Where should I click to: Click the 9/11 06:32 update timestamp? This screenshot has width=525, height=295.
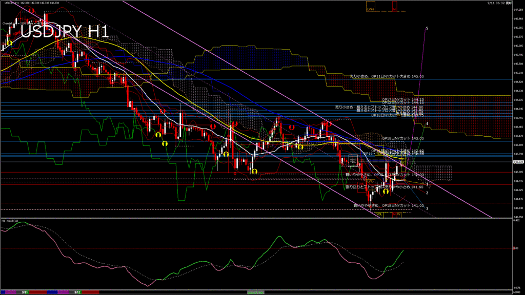point(499,3)
